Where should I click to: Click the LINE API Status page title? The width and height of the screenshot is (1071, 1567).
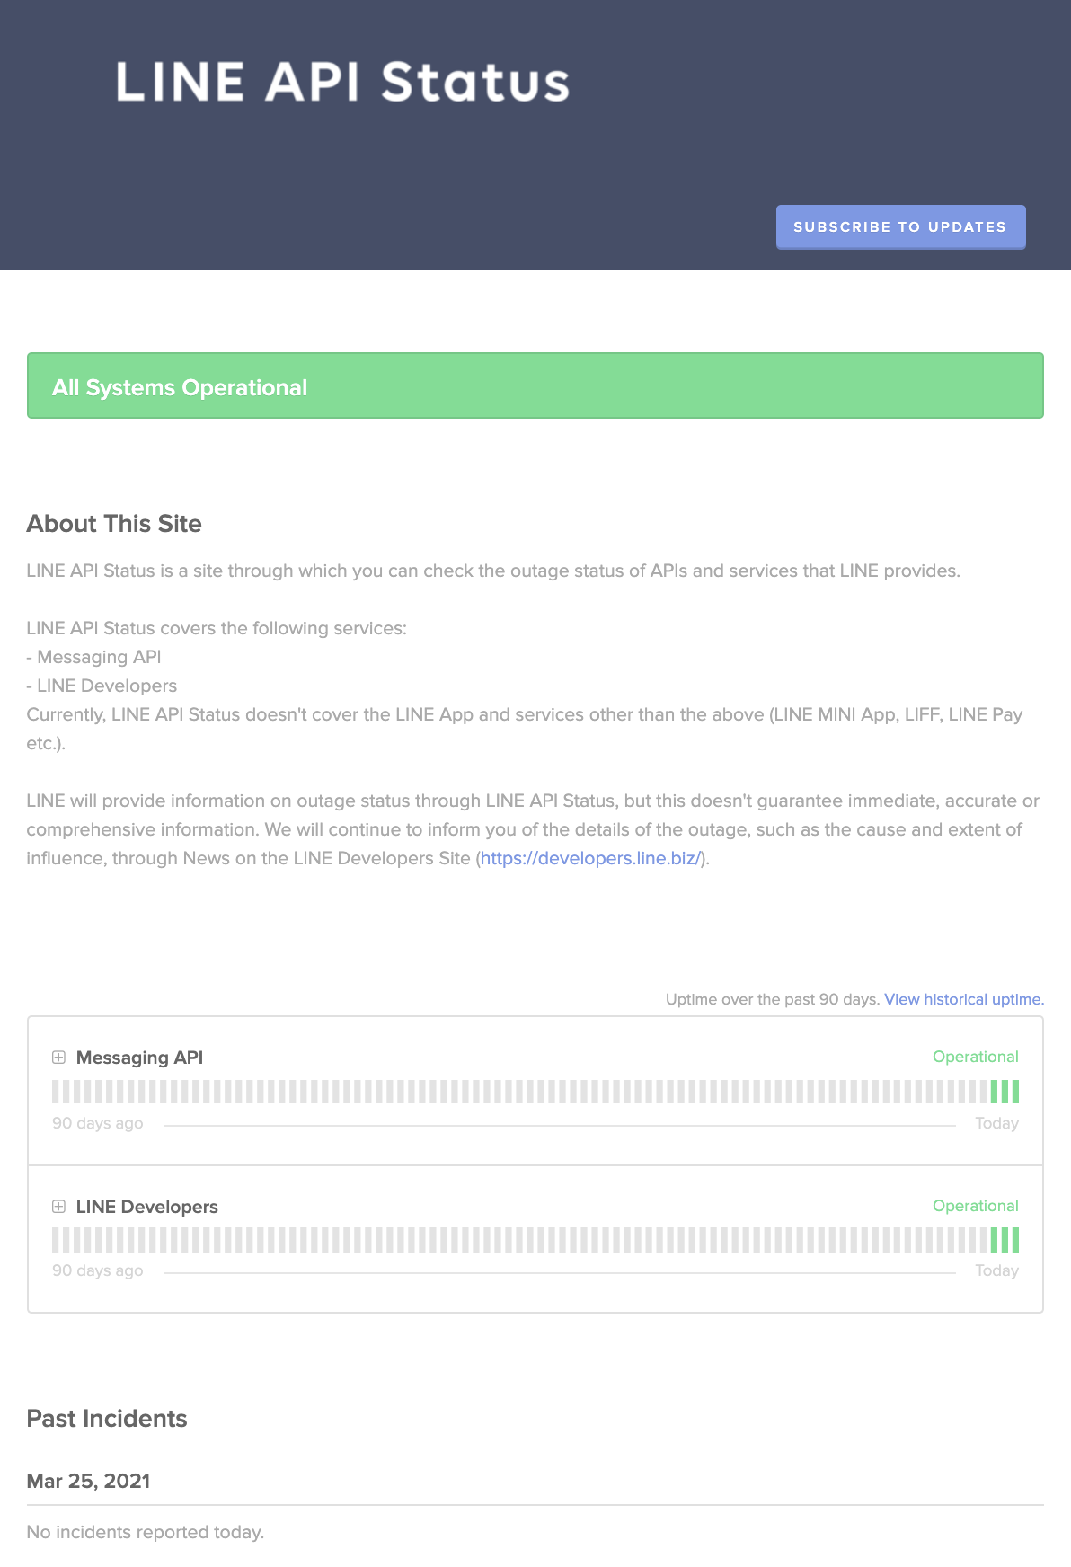[x=342, y=82]
